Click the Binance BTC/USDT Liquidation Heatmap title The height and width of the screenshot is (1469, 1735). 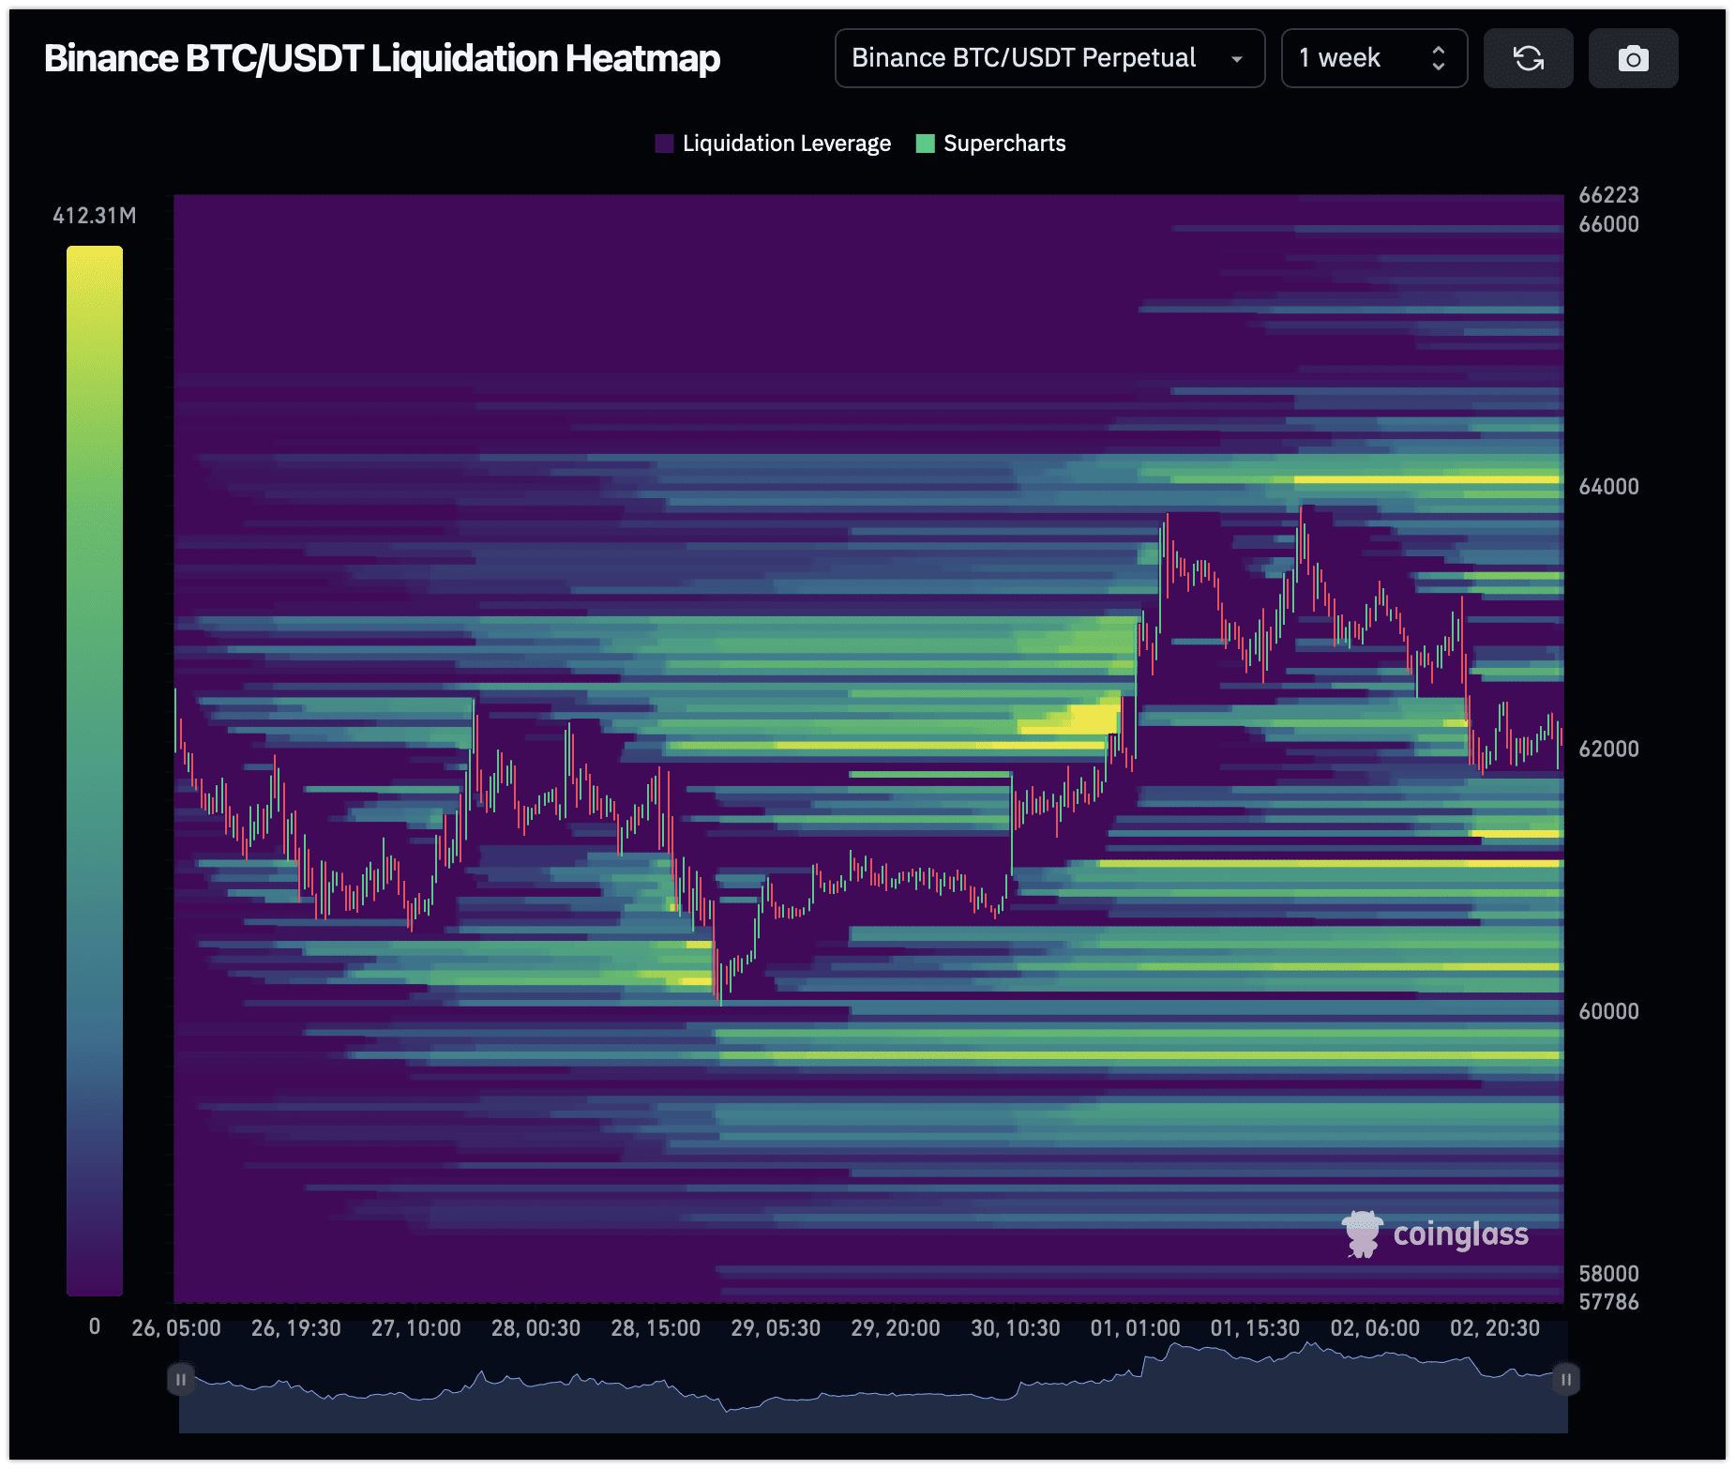[382, 58]
